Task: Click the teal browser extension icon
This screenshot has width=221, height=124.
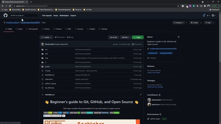Action: point(194,6)
